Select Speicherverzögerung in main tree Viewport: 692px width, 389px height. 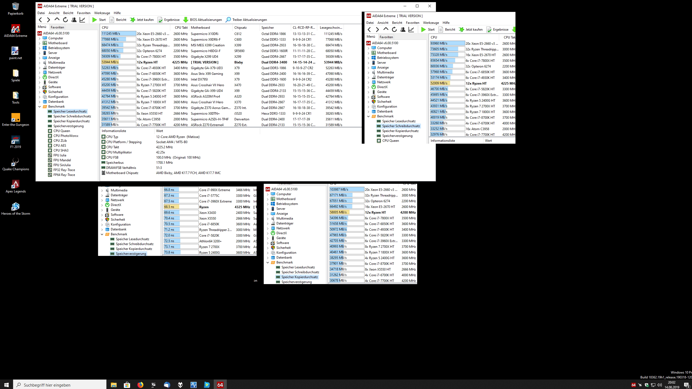(x=68, y=126)
